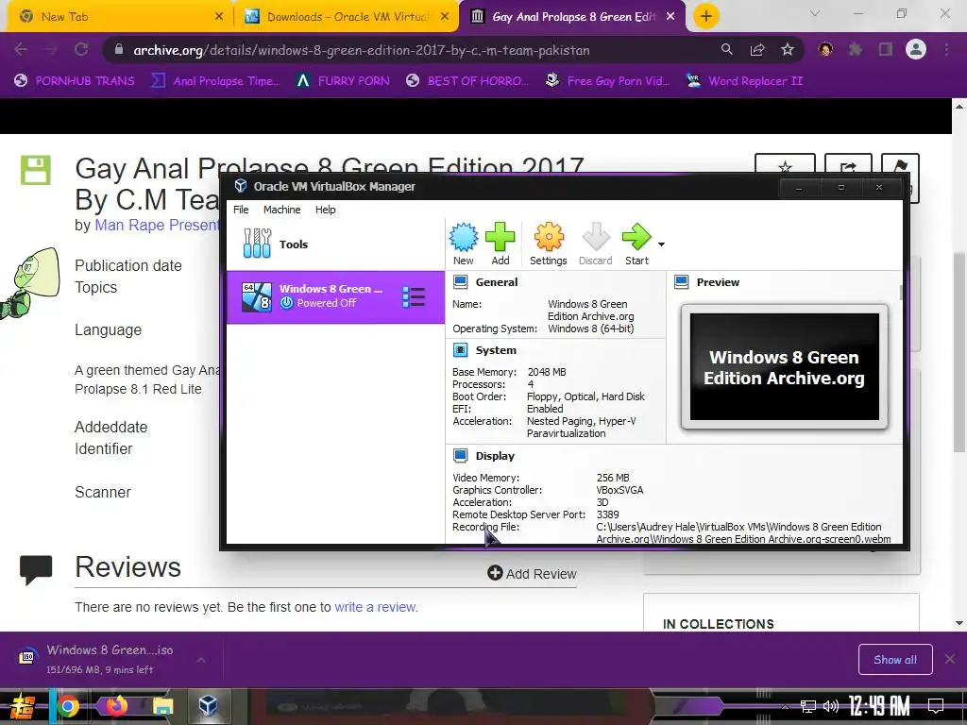Click Add Review on the page
The width and height of the screenshot is (967, 725).
tap(533, 573)
